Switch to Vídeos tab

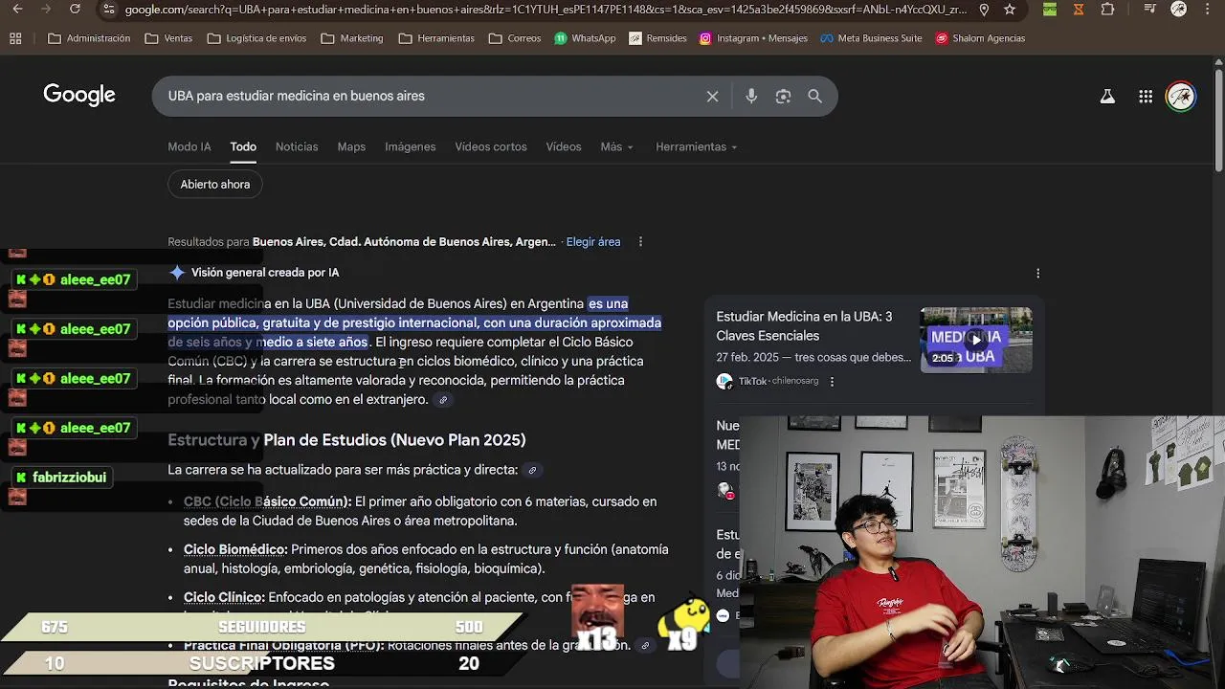[564, 146]
